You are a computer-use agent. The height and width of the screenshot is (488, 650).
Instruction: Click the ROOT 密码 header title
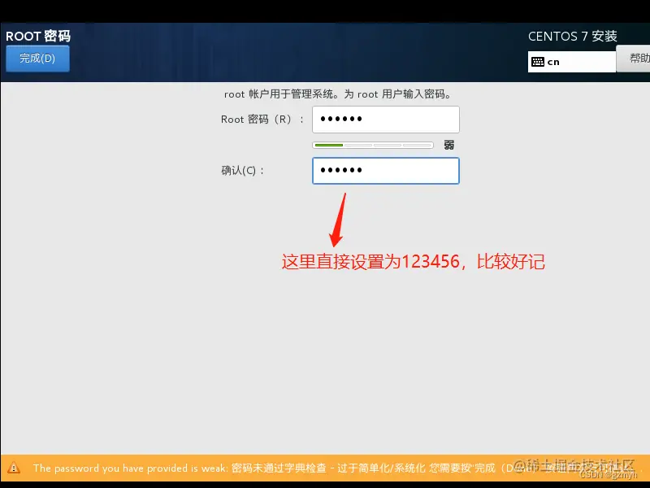(38, 36)
